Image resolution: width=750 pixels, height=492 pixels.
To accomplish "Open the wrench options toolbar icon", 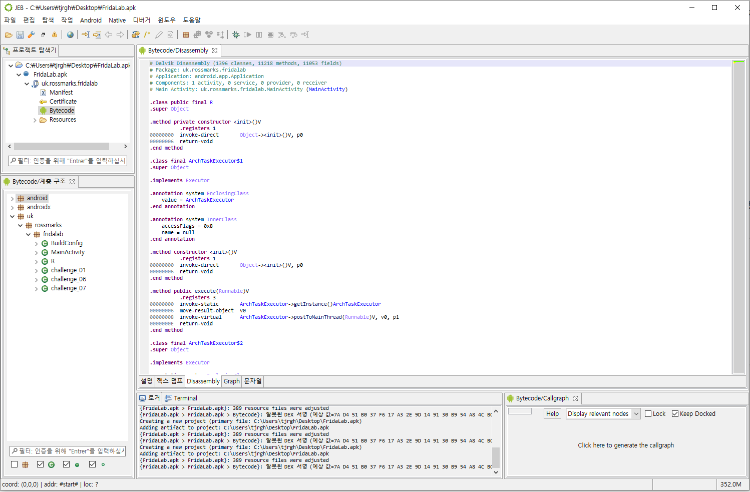I will pyautogui.click(x=31, y=35).
